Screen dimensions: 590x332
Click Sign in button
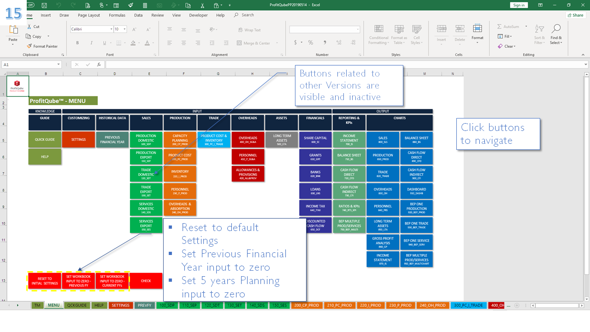point(519,5)
